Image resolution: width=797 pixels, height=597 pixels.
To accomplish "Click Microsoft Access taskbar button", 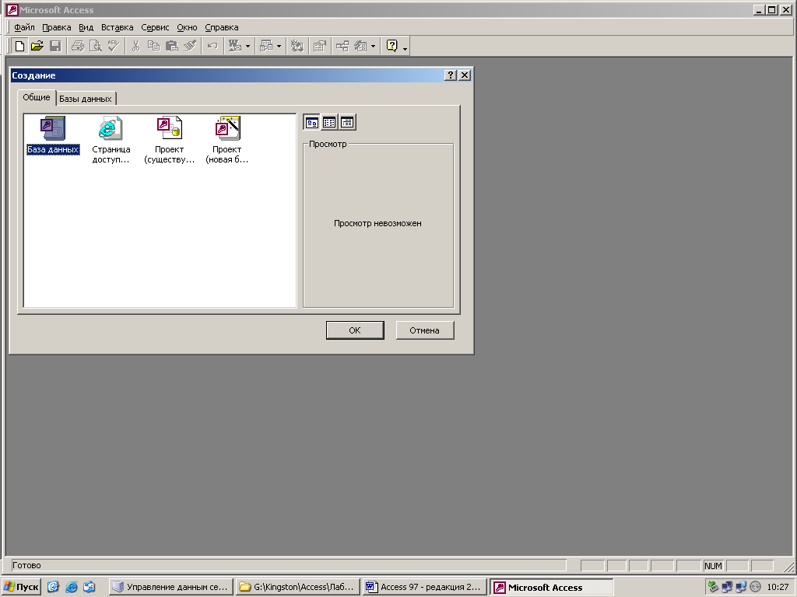I will [x=552, y=587].
